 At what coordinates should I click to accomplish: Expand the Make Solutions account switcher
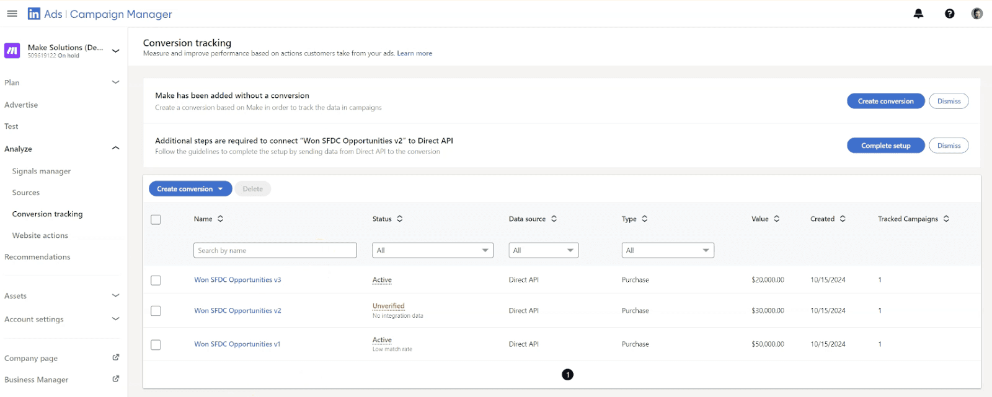point(115,51)
